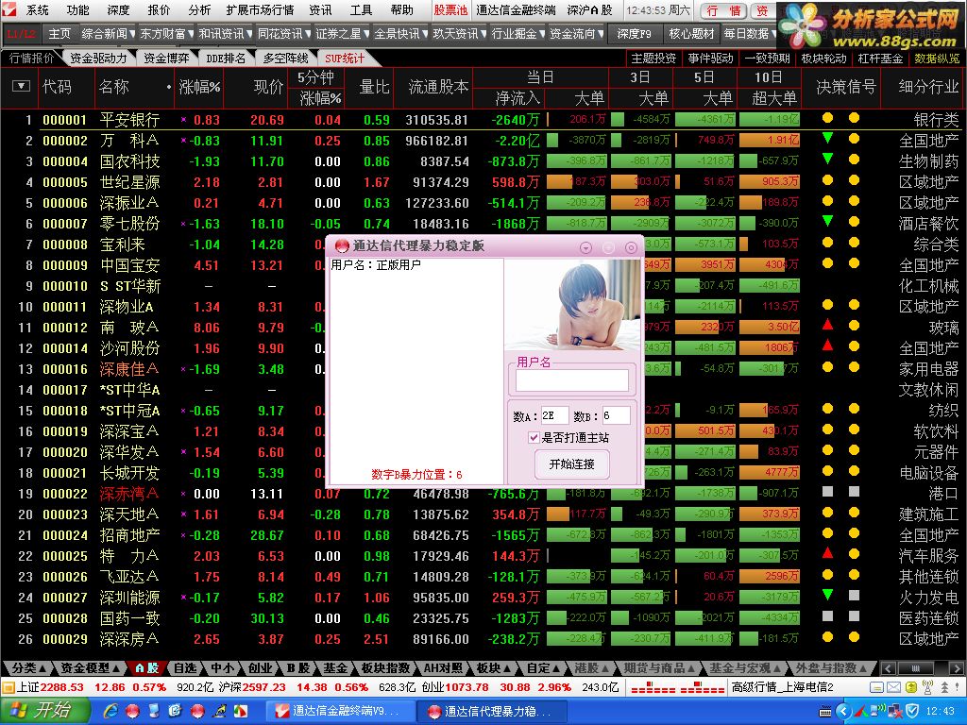Viewport: 967px width, 725px height.
Task: Switch to 板块指数 bottom tab
Action: (x=385, y=668)
